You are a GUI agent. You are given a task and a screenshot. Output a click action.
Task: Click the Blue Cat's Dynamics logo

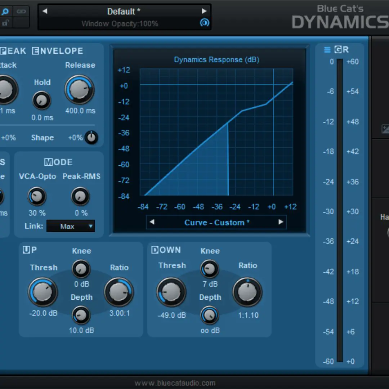coord(340,17)
